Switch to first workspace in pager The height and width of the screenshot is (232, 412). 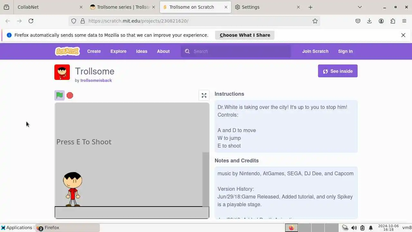coord(291,228)
